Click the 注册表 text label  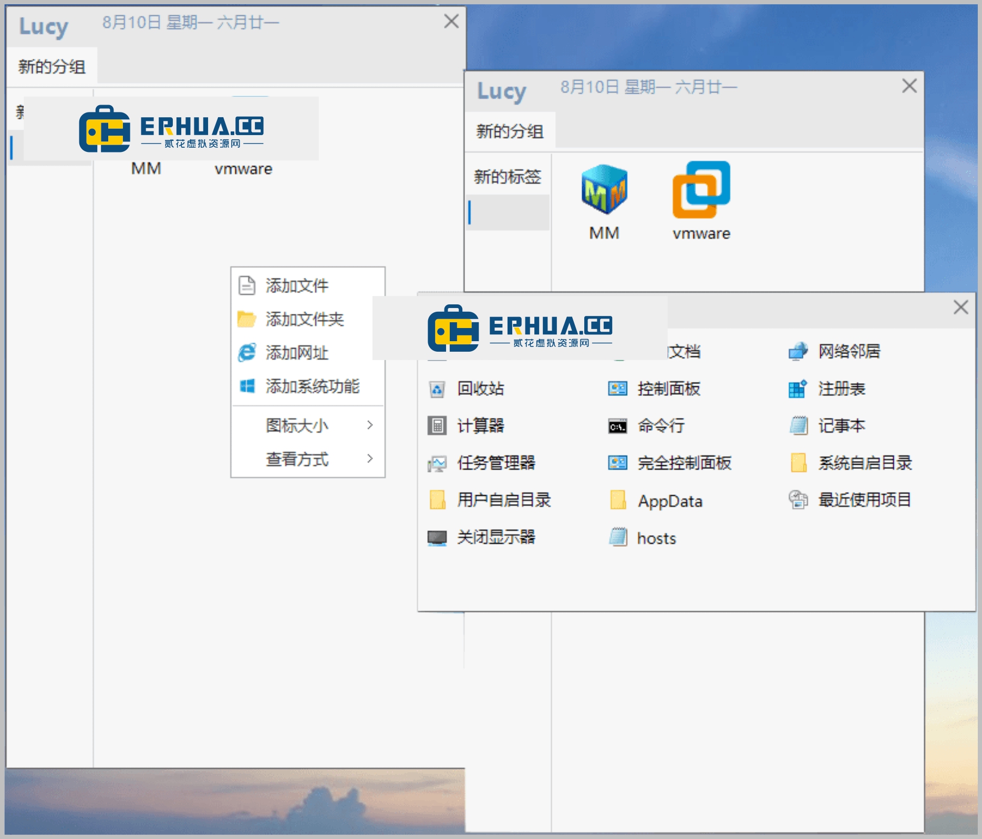click(x=842, y=389)
